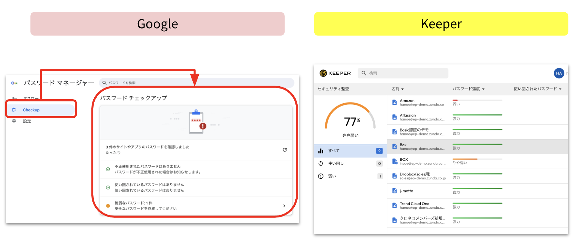Open the 脆弱なパスワード: 1 件 row
This screenshot has height=250, width=579.
point(196,206)
